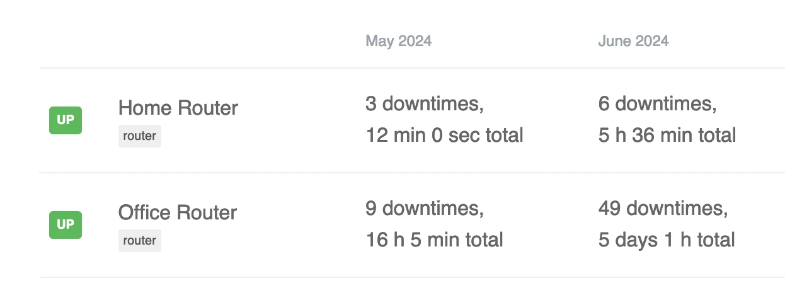Open the Home Router check
Screen dimensions: 785x295
tap(178, 108)
